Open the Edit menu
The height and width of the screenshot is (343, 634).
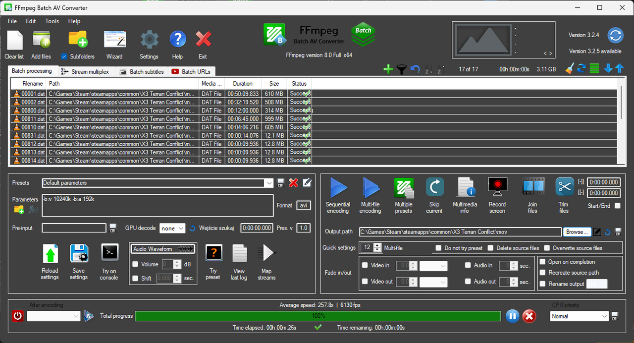(31, 21)
